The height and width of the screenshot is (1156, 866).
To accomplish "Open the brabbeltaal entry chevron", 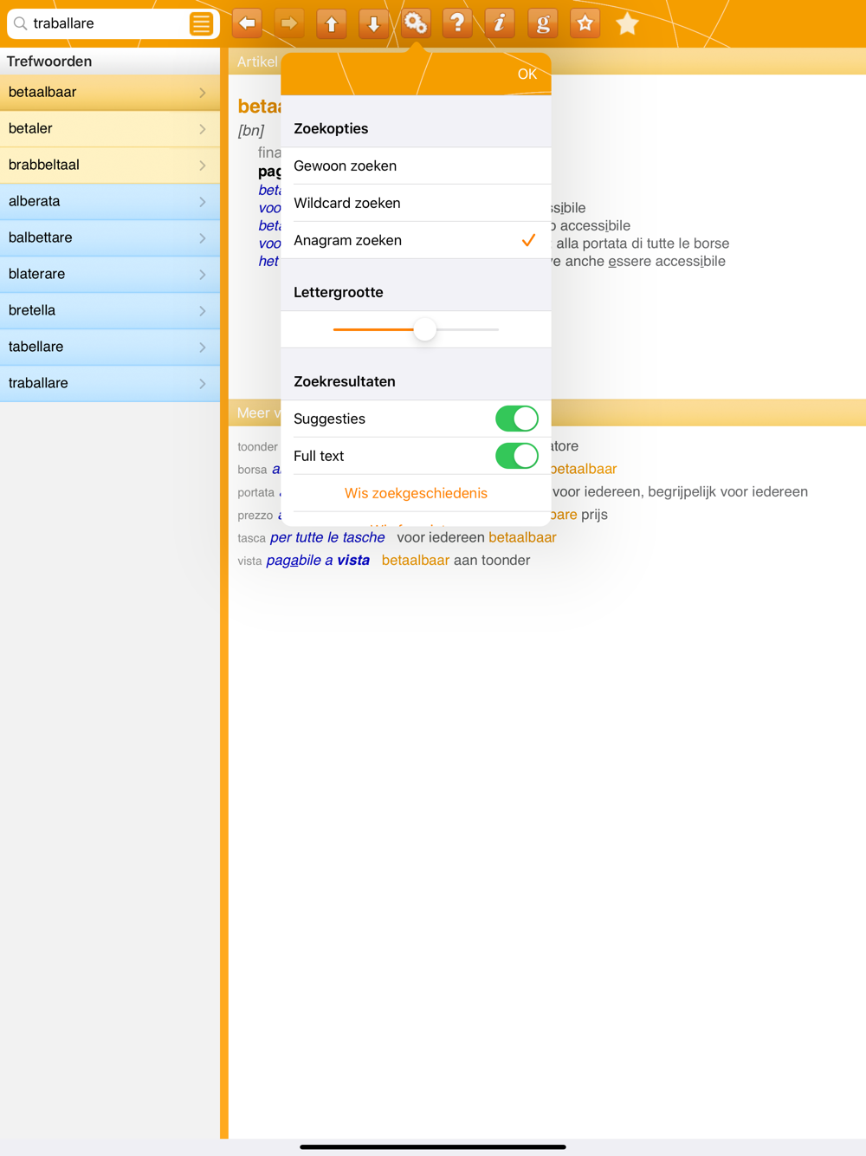I will 203,166.
